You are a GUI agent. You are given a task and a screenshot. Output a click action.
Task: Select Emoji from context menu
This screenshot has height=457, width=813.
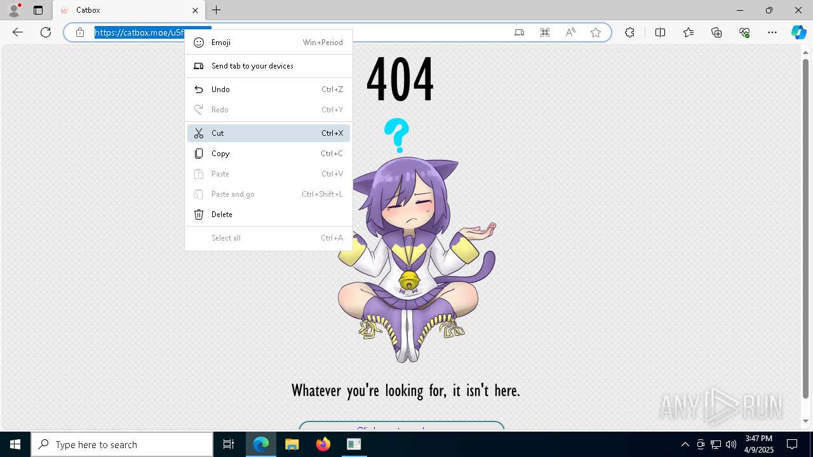click(x=269, y=43)
